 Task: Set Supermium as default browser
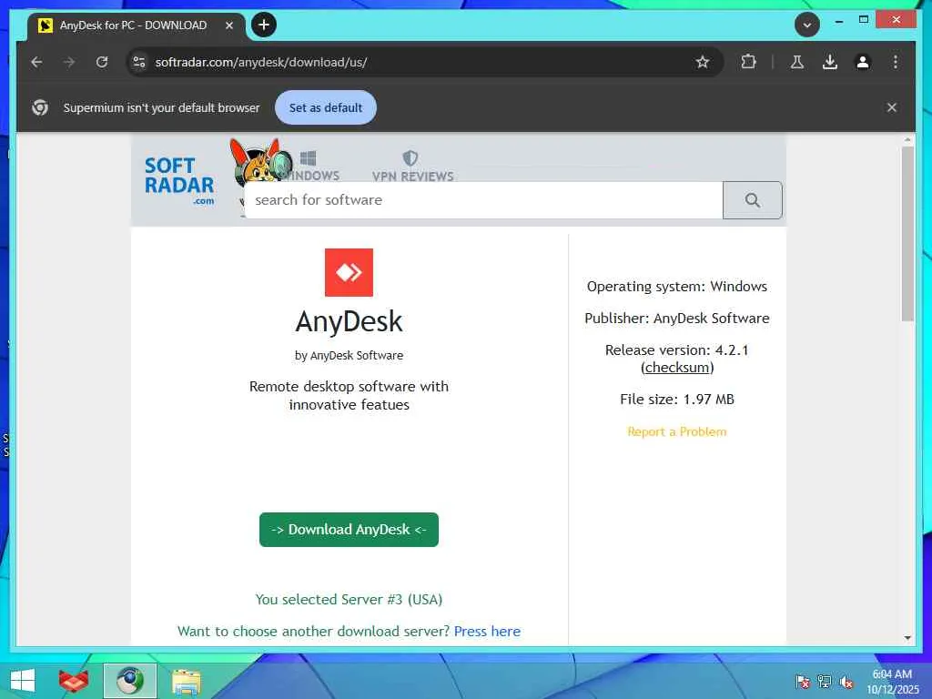326,107
